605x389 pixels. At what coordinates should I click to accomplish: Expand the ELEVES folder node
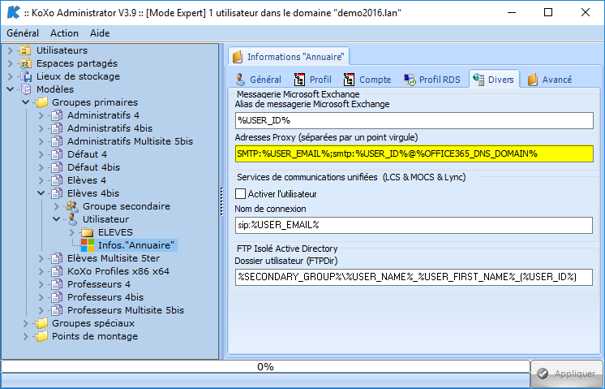point(72,232)
